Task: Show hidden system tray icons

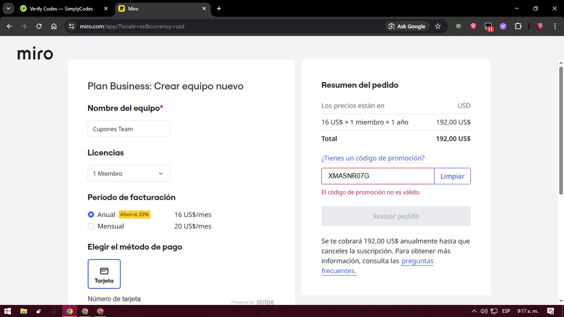Action: tap(474, 311)
